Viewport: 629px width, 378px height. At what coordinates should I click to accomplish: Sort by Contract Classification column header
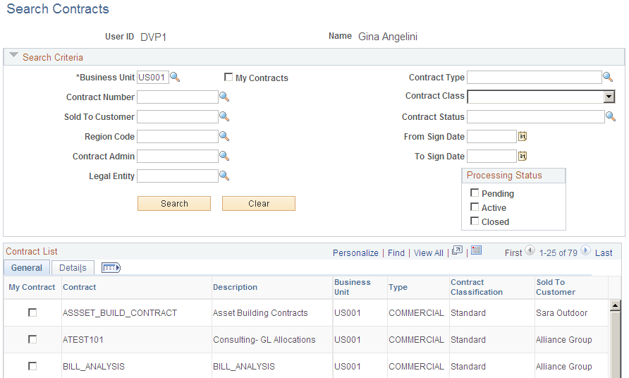477,287
